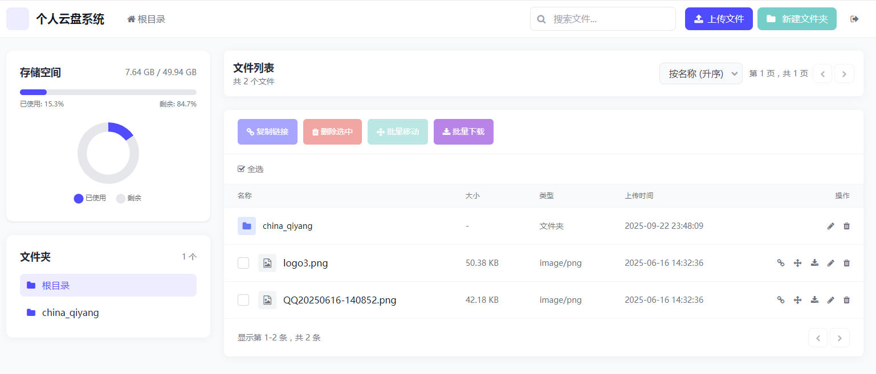Click move icon for logo3.png row

coord(798,263)
